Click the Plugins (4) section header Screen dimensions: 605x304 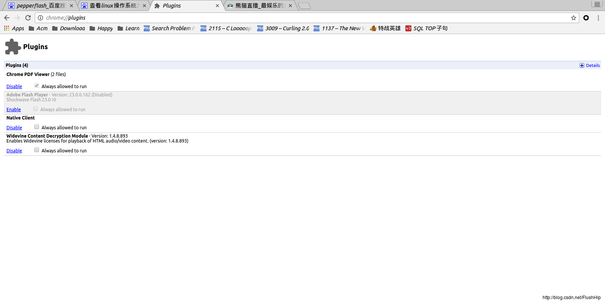(302, 65)
